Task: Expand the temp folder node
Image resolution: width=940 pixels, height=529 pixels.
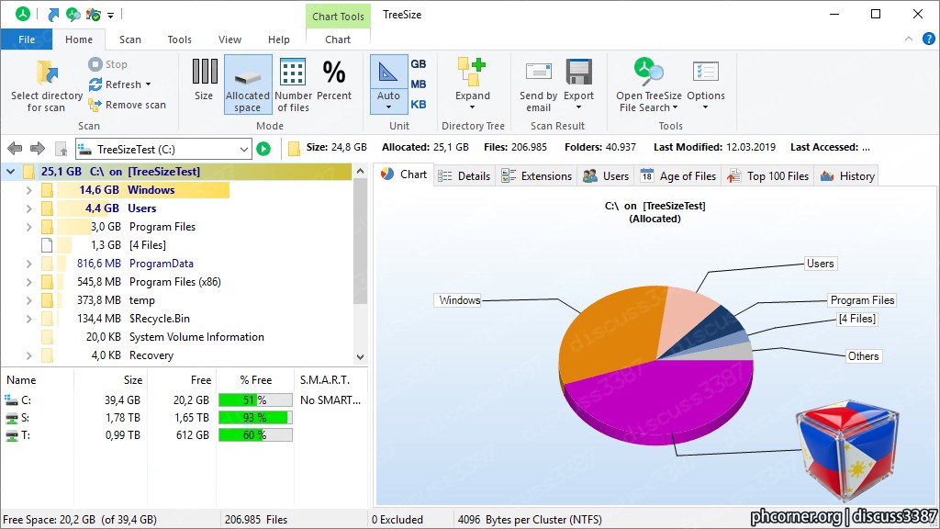Action: 28,300
